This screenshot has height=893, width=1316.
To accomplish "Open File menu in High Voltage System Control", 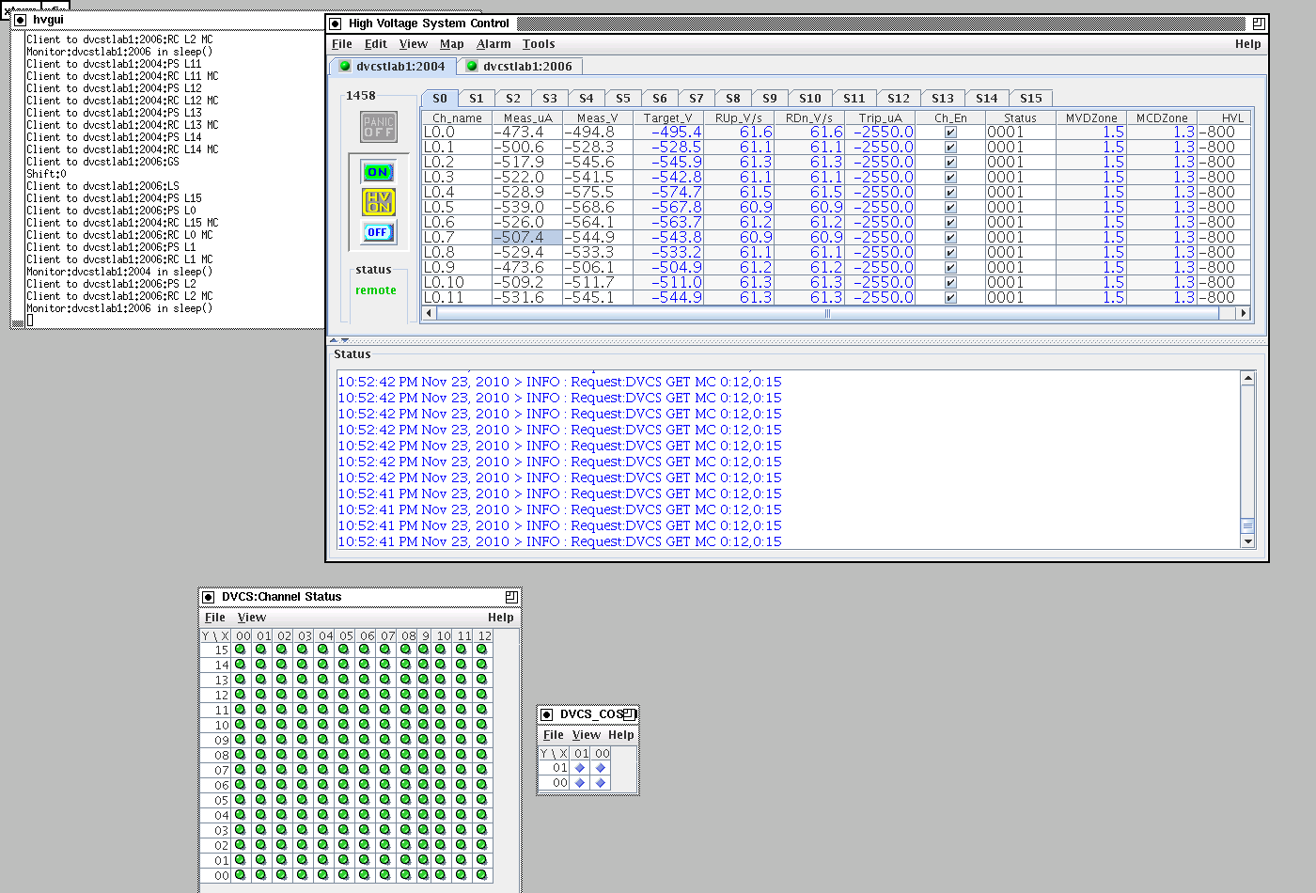I will coord(342,44).
